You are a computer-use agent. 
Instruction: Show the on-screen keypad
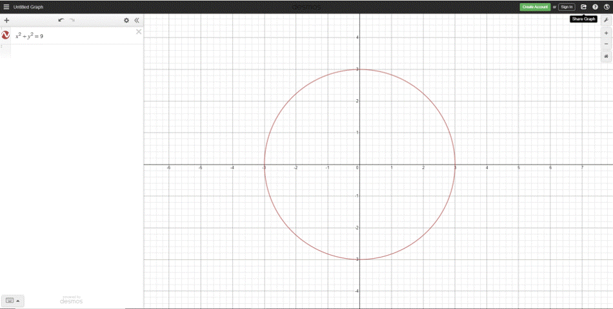pyautogui.click(x=13, y=300)
